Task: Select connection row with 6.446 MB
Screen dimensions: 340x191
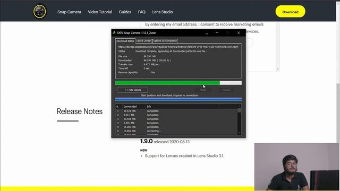Action: (x=176, y=123)
